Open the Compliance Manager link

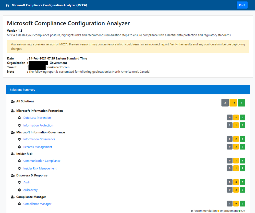coord(38,204)
